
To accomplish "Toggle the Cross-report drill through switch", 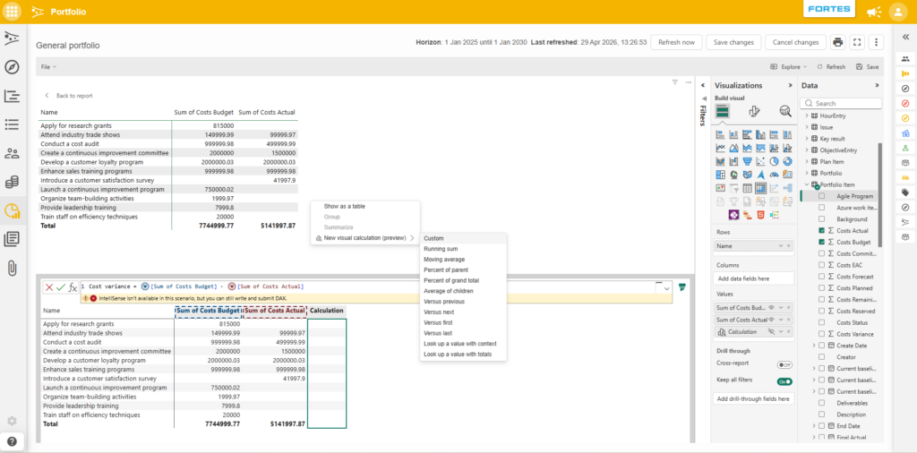I will [x=784, y=364].
